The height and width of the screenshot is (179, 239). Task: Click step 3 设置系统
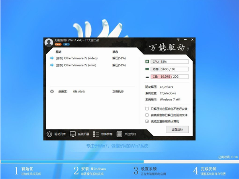150,171
